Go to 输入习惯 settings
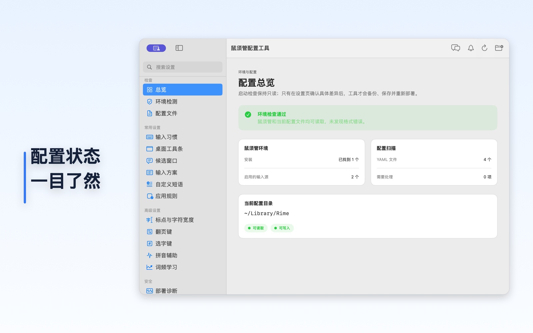This screenshot has height=333, width=533. coord(183,137)
